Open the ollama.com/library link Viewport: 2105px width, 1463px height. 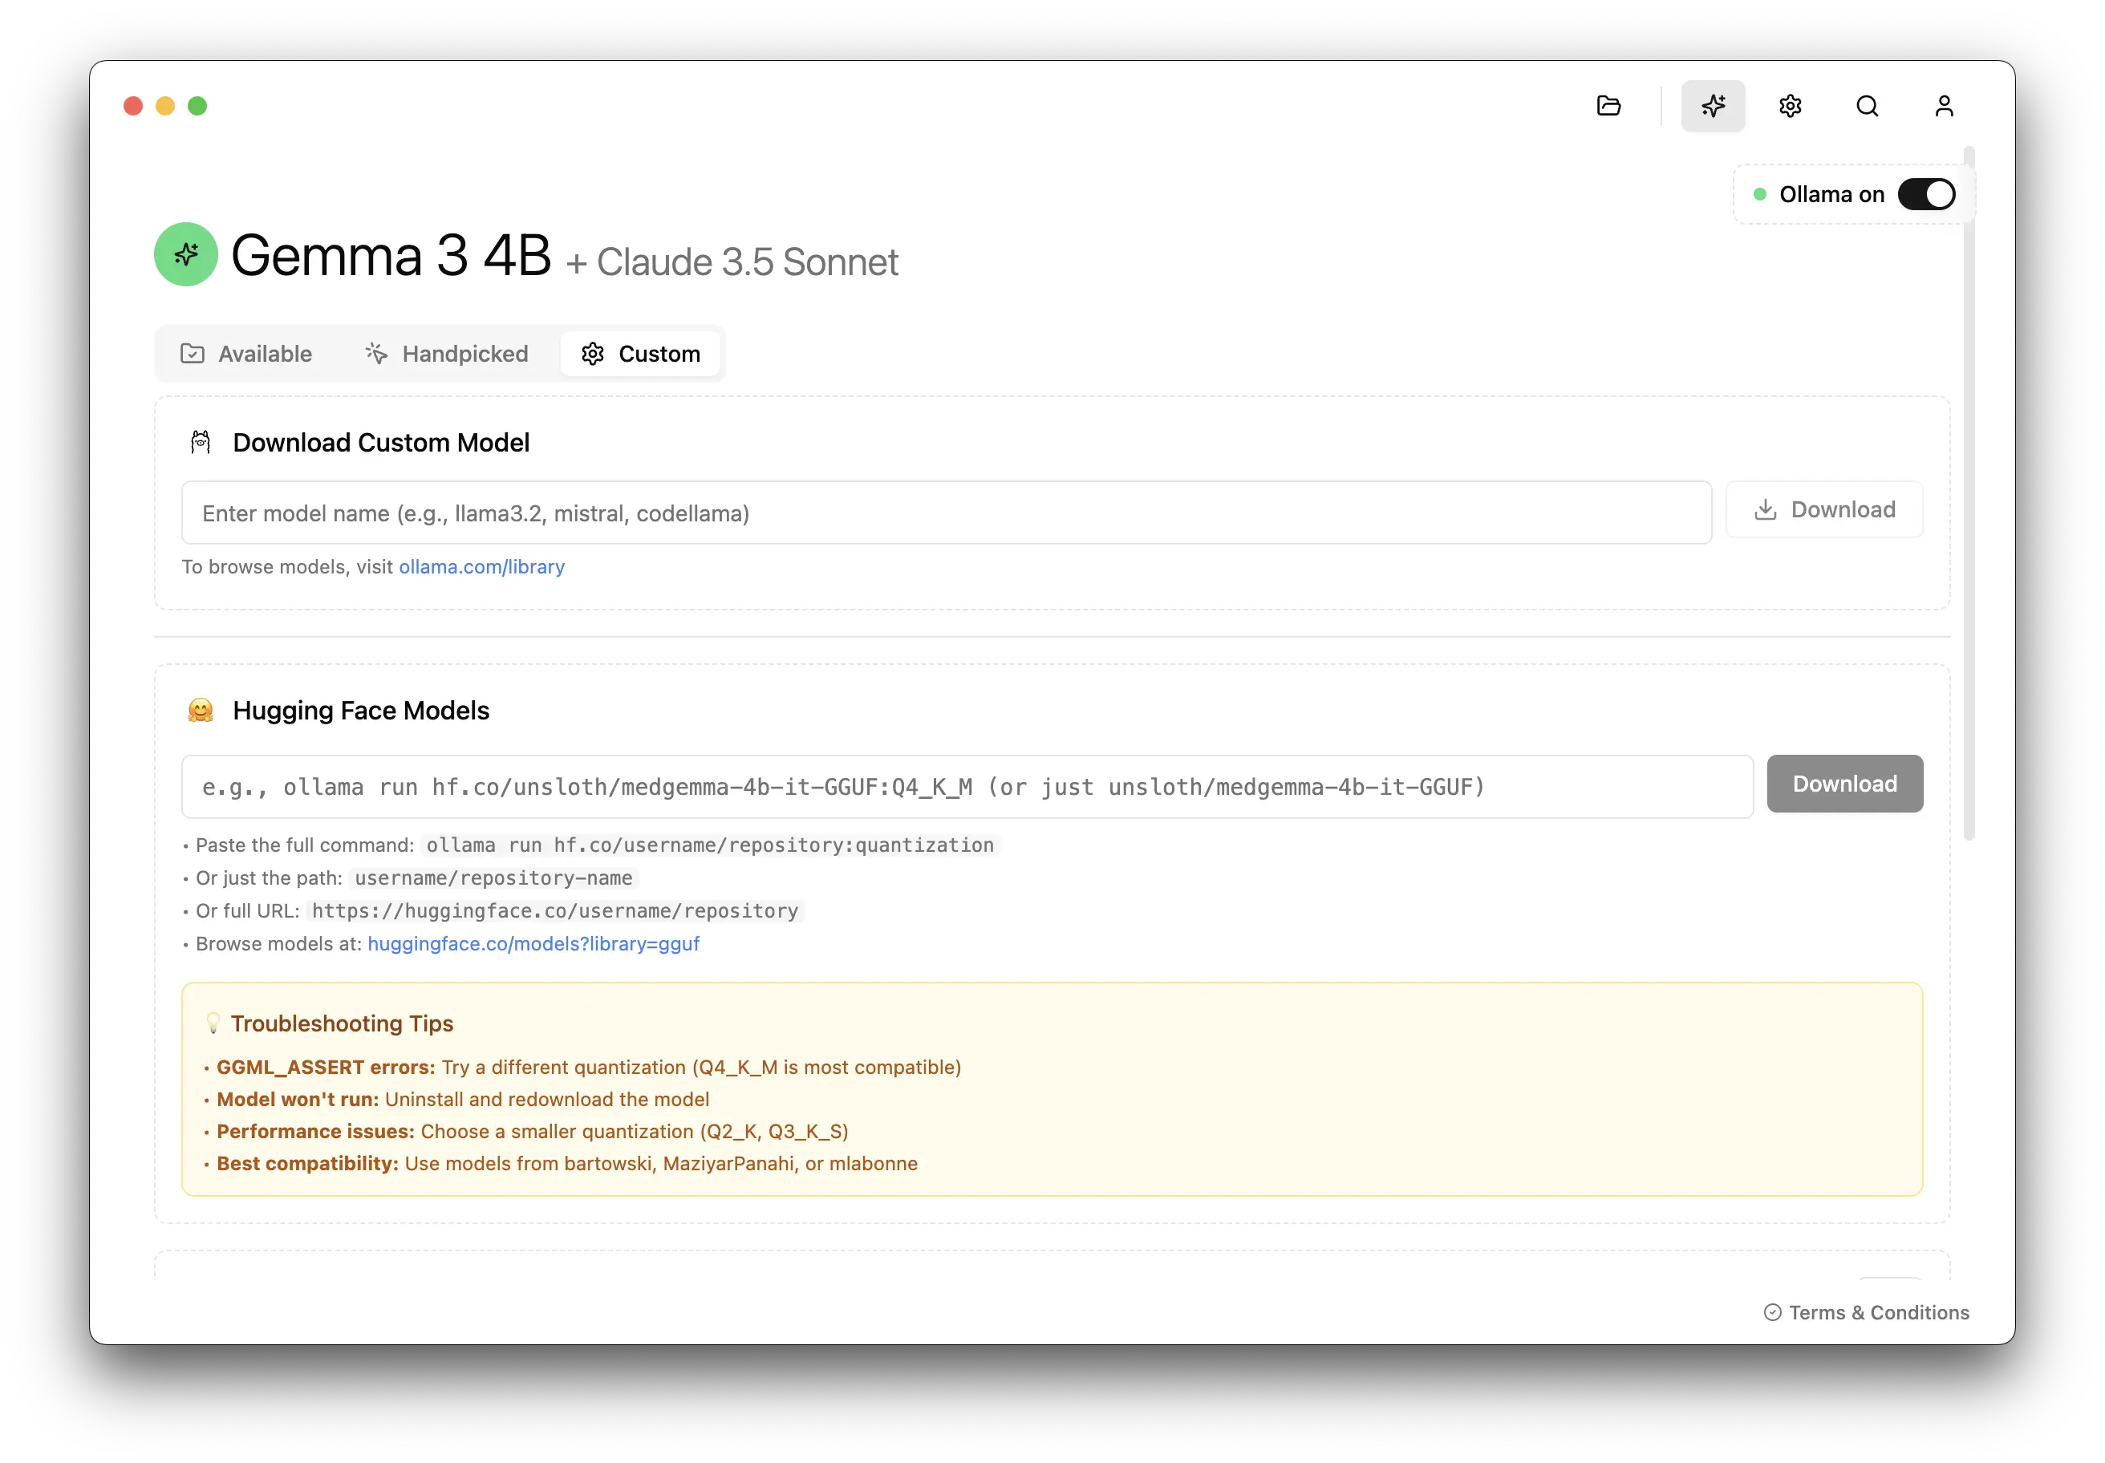(x=481, y=566)
